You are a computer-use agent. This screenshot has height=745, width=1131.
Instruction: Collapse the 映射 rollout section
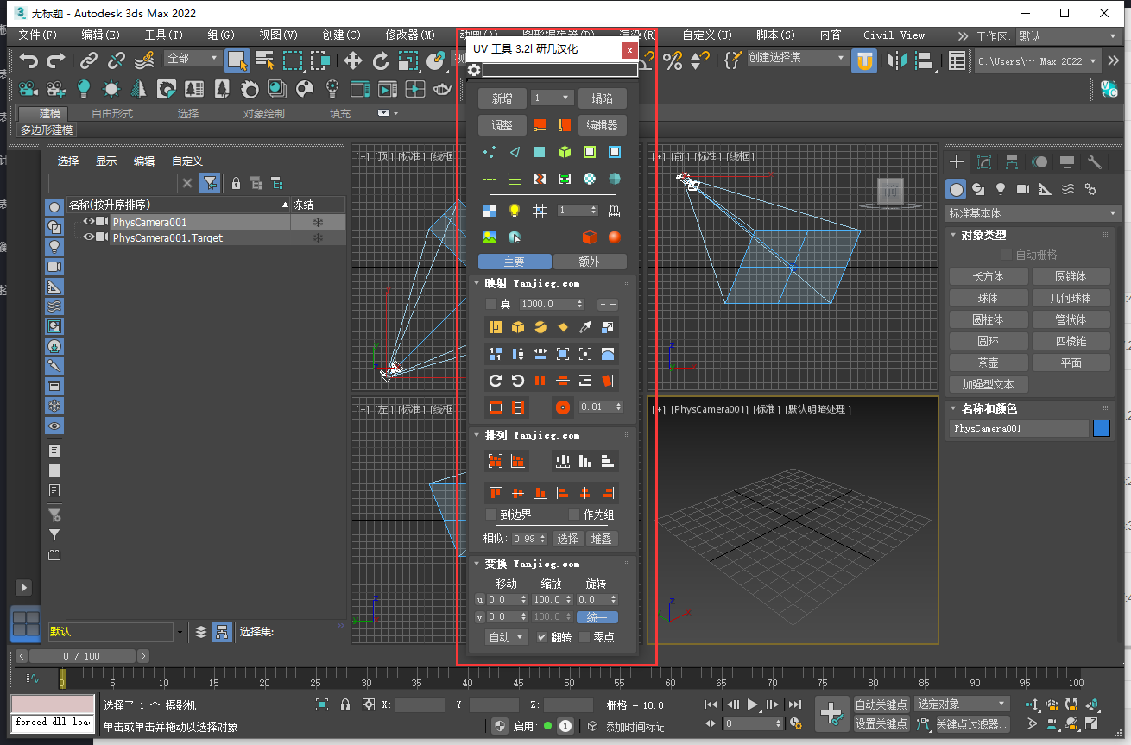click(x=476, y=283)
